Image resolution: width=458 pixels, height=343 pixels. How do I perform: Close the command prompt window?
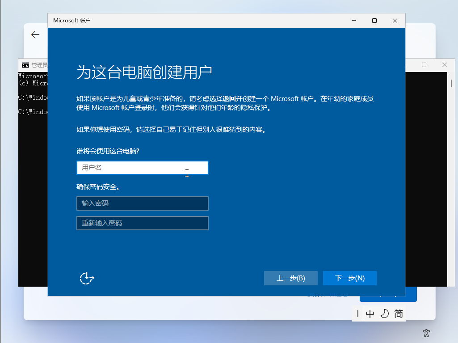coord(445,65)
